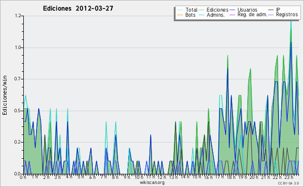
Task: Click the '1 h' x-axis label
Action: click(35, 177)
